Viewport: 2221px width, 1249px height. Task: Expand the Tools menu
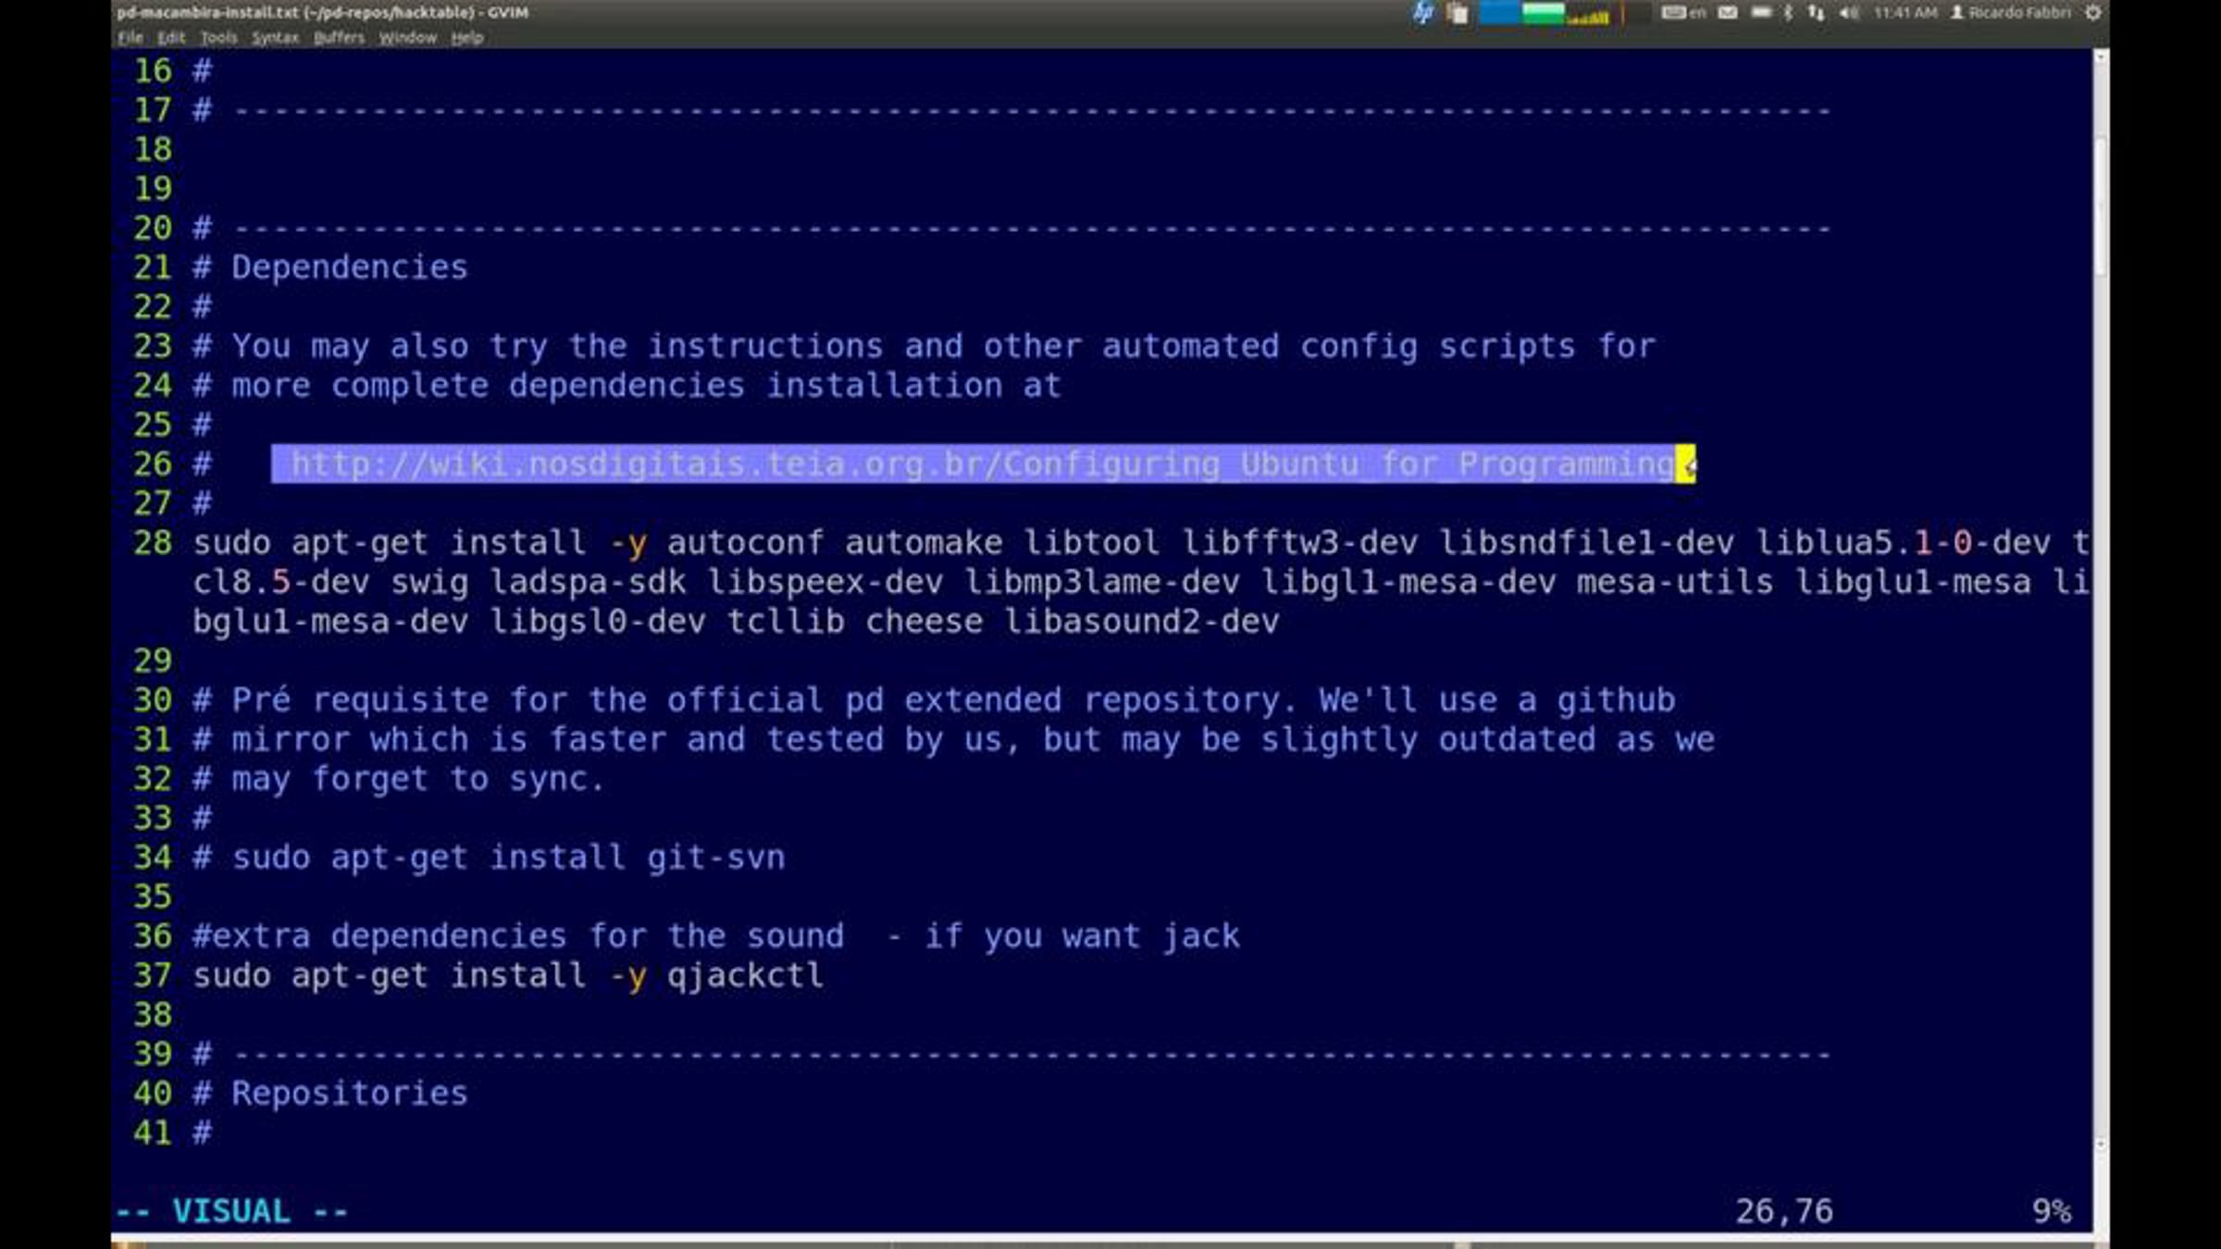point(218,38)
